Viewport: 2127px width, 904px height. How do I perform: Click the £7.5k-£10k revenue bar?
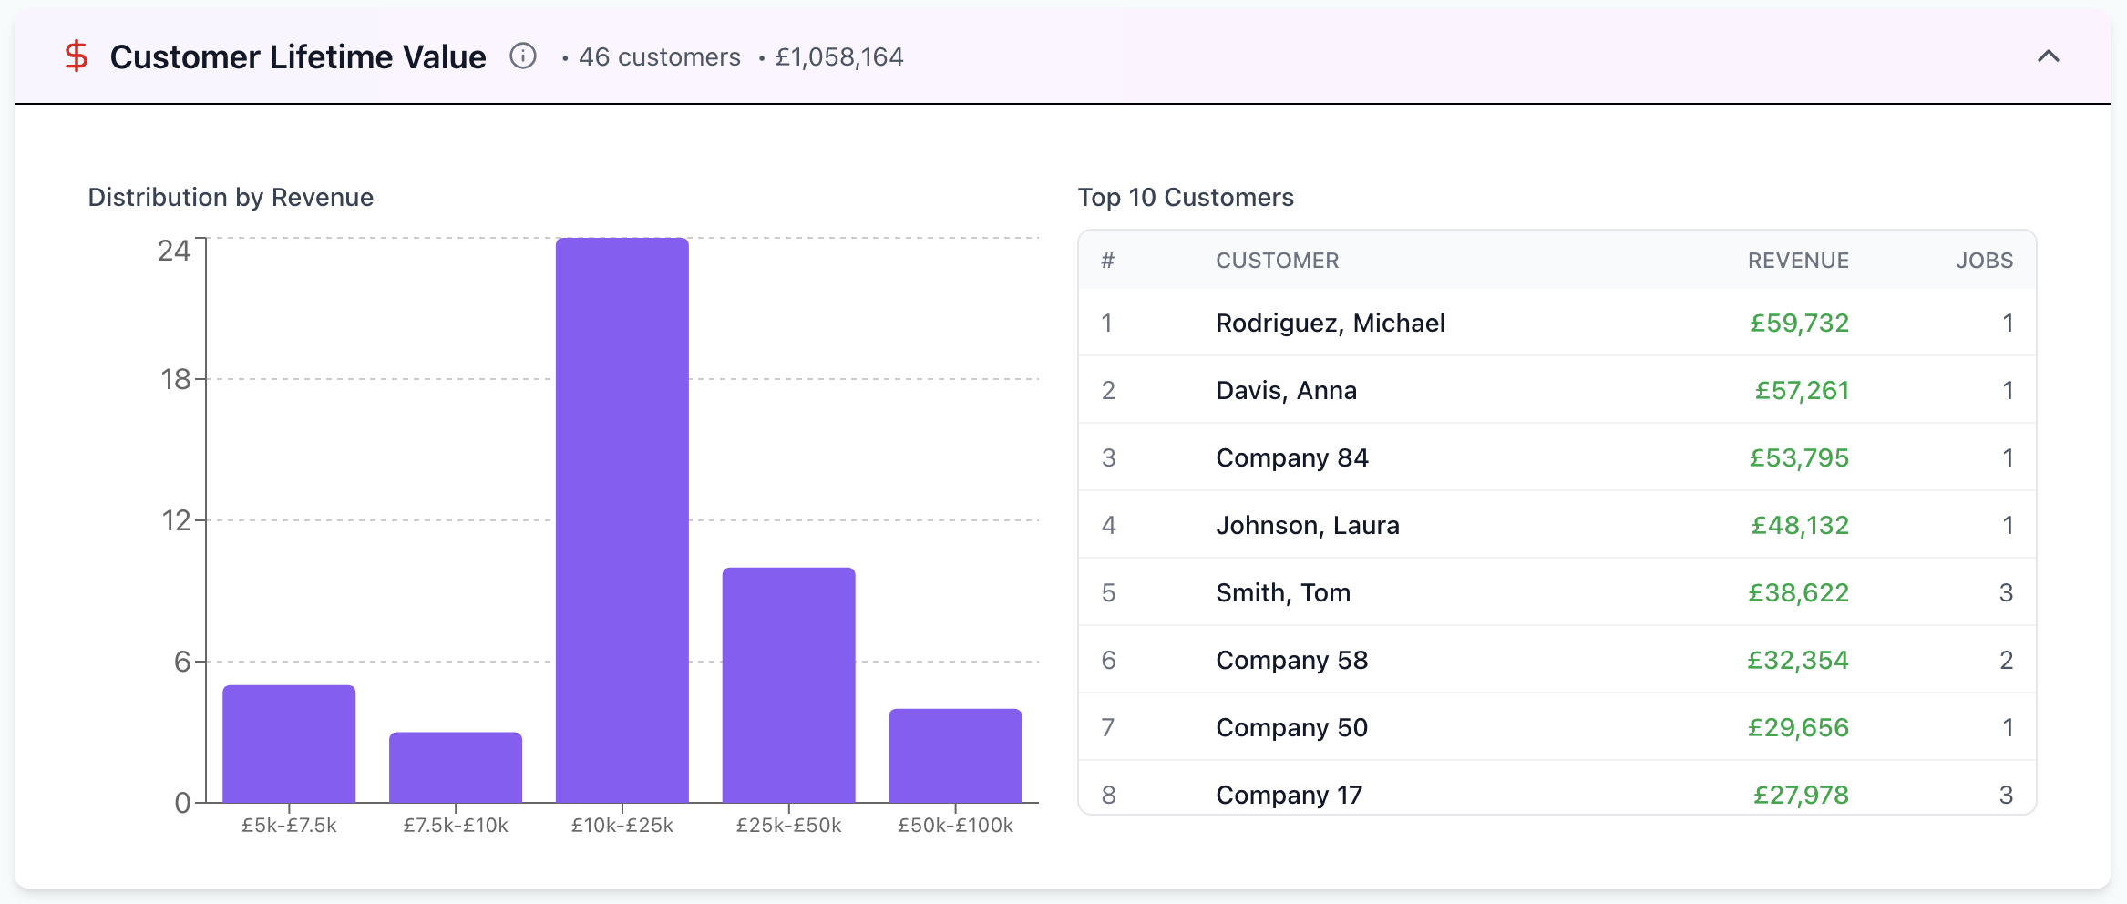click(456, 767)
